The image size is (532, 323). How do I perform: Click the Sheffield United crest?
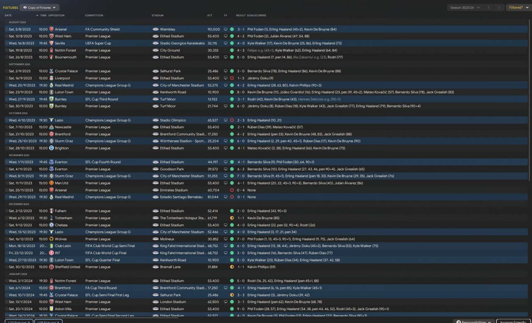[x=52, y=267]
